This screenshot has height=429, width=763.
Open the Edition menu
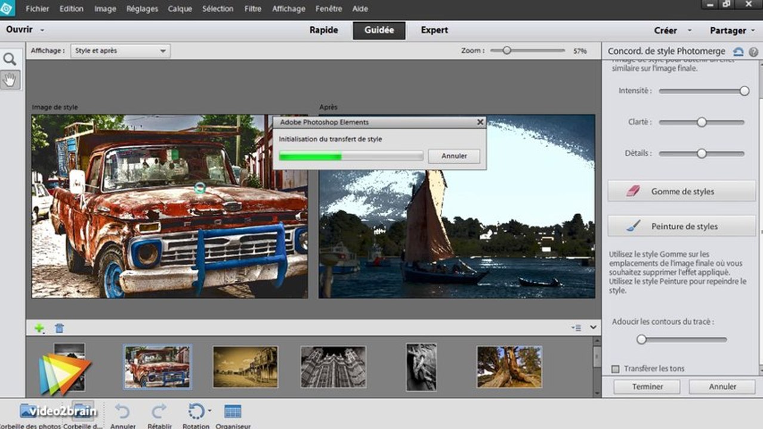(71, 9)
